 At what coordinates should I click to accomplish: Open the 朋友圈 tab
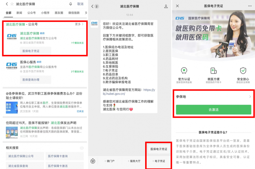tap(59, 13)
